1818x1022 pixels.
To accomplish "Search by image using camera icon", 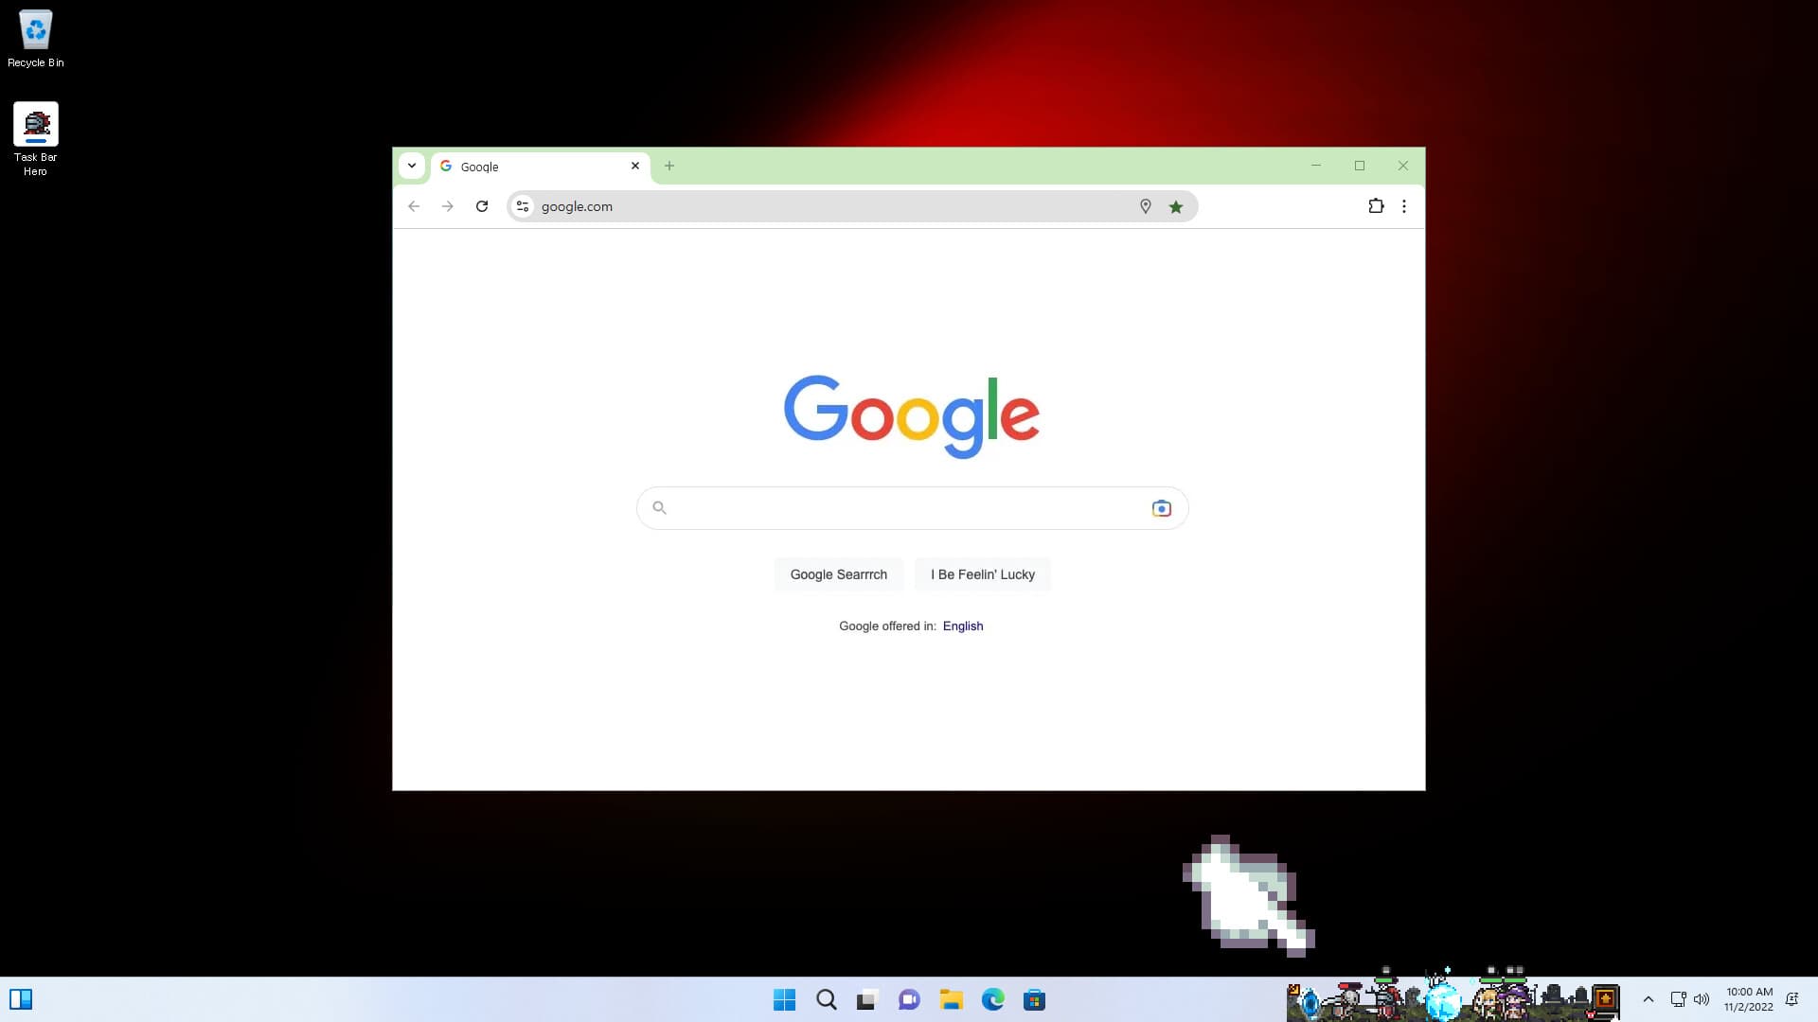I will tap(1162, 508).
